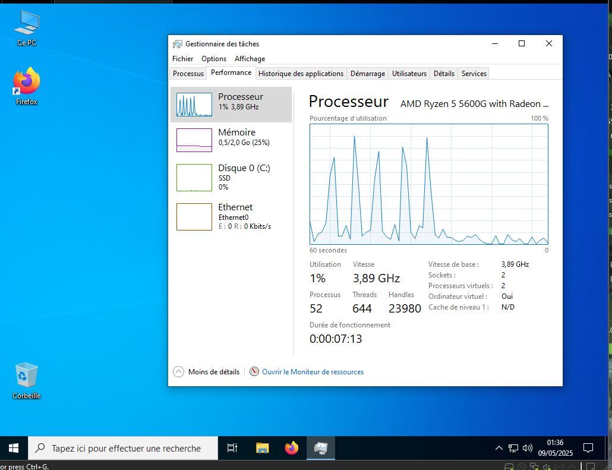Viewport: 612px width, 470px height.
Task: Switch to the Performance tab
Action: [231, 72]
